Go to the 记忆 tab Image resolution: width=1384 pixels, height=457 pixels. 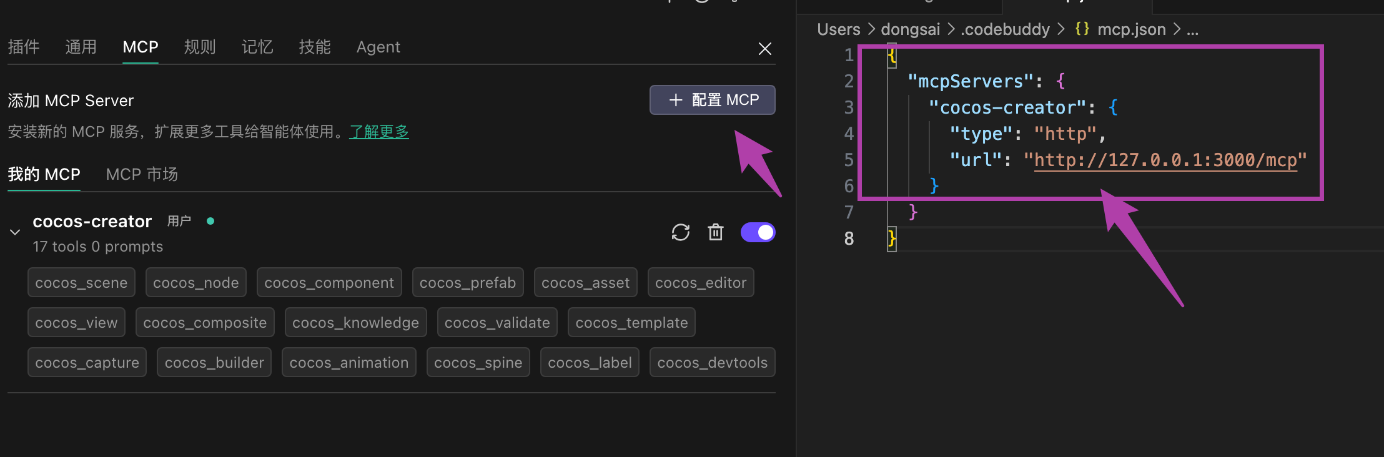(257, 47)
